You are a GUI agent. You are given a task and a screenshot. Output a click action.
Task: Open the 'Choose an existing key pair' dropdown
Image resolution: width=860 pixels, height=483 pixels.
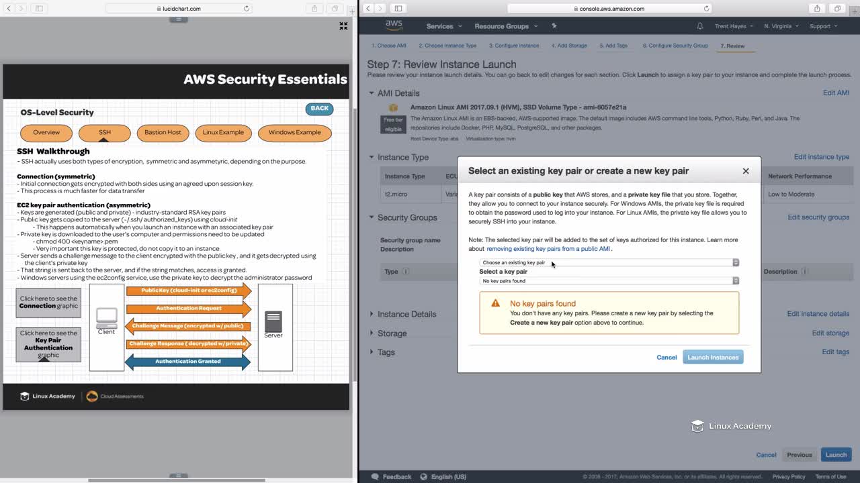(609, 262)
